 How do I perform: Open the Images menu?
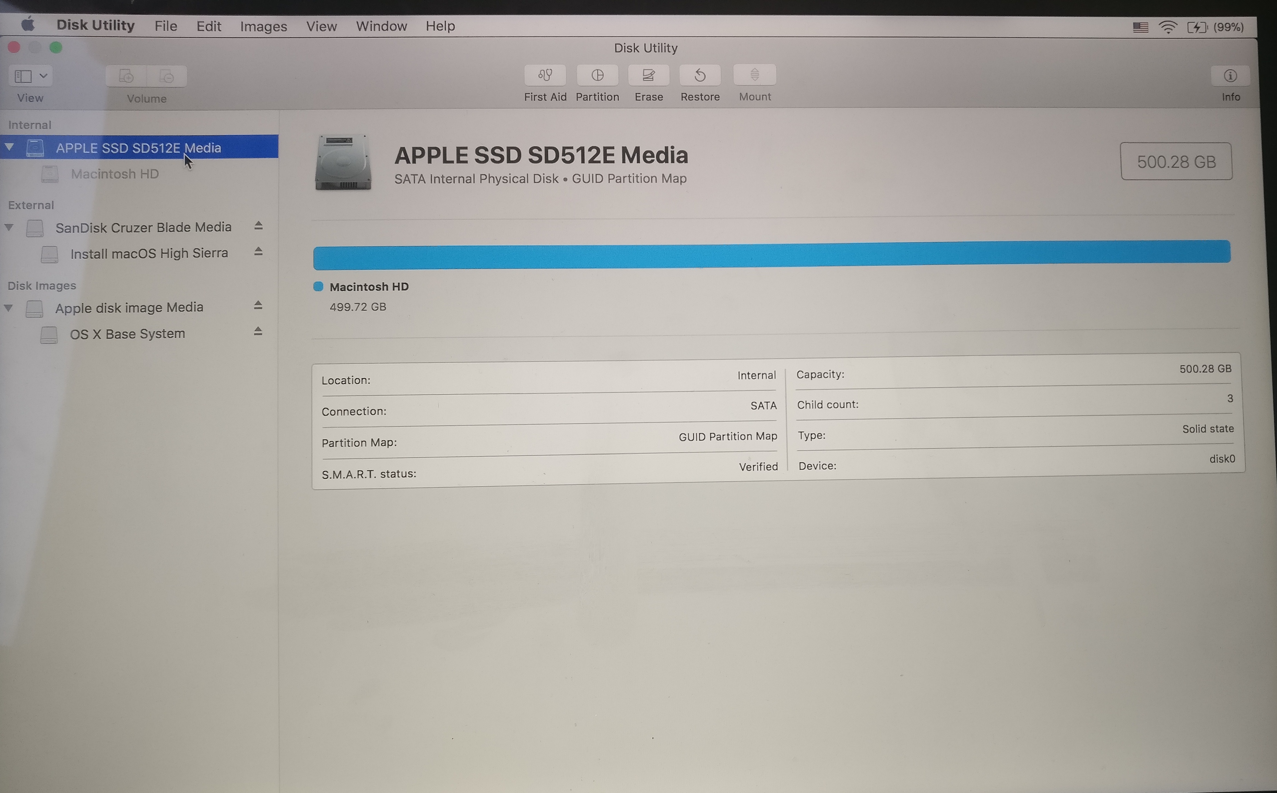point(263,26)
